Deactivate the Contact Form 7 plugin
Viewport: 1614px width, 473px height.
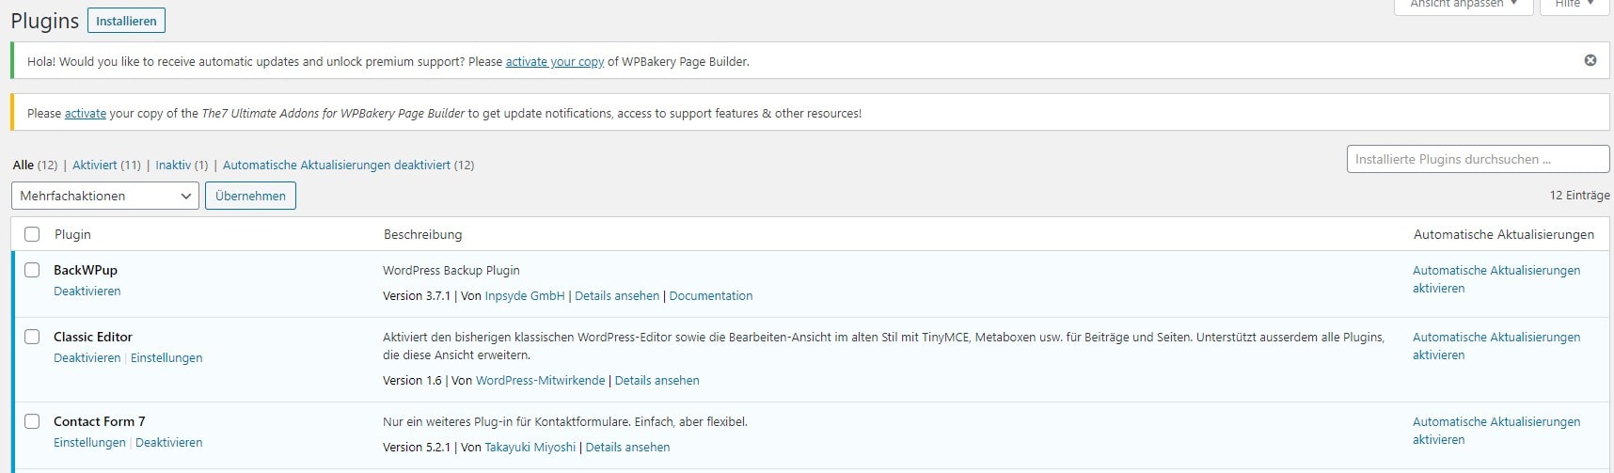[169, 442]
